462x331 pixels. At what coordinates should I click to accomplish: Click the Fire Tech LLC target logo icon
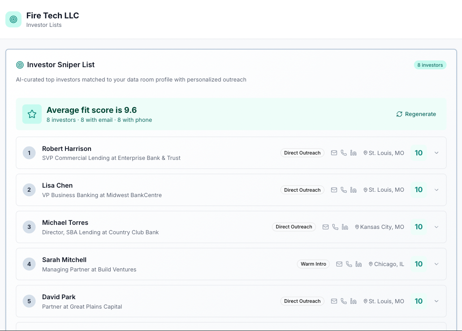tap(13, 19)
